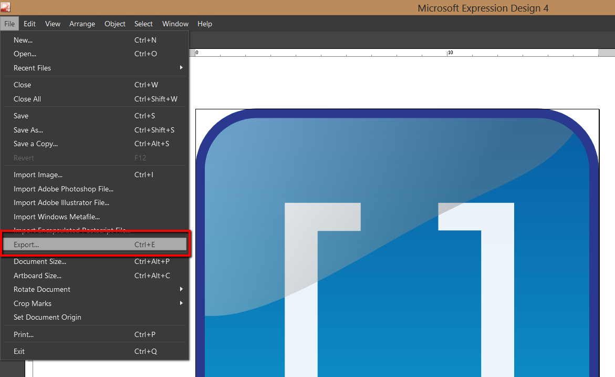Choose Open... from File menu

(95, 54)
